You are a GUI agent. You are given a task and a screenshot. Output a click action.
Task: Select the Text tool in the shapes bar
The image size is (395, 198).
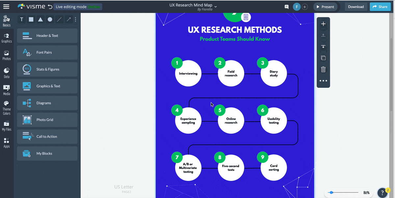tap(22, 19)
